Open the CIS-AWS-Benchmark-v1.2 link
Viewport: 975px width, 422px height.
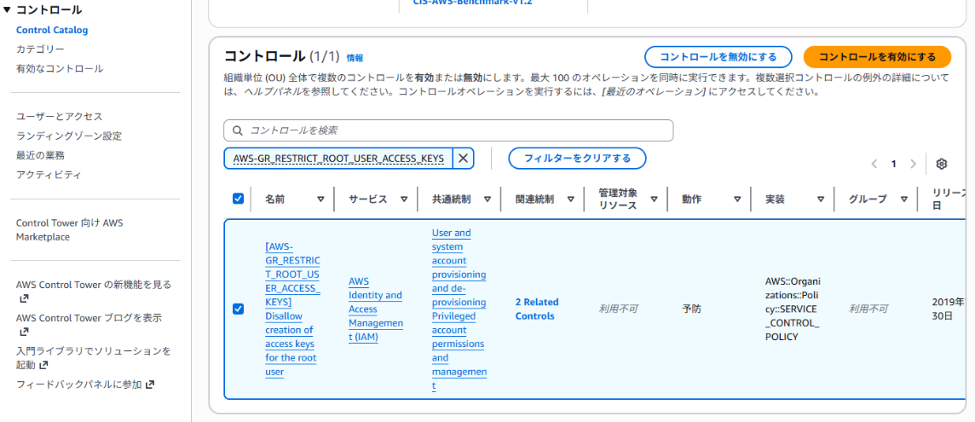point(472,3)
